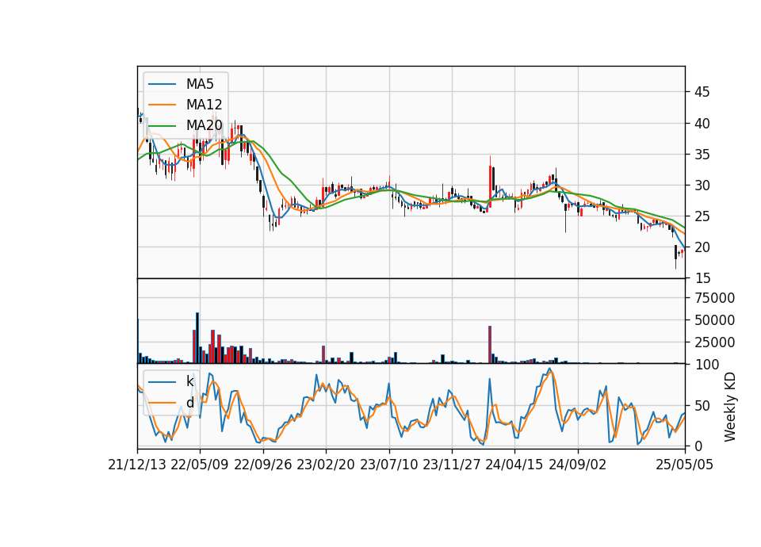Click the k legend entry

click(189, 381)
